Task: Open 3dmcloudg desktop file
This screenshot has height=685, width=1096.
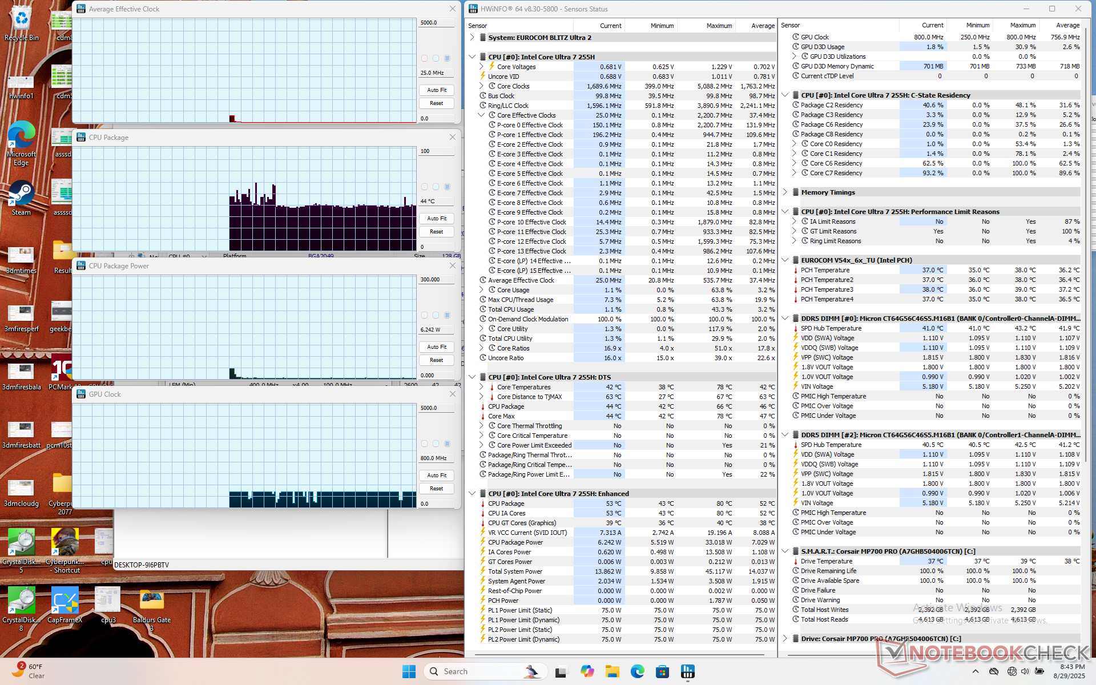Action: click(21, 494)
